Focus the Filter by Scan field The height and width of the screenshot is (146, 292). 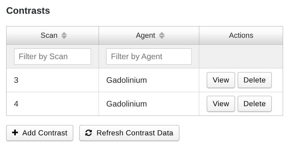tap(53, 56)
